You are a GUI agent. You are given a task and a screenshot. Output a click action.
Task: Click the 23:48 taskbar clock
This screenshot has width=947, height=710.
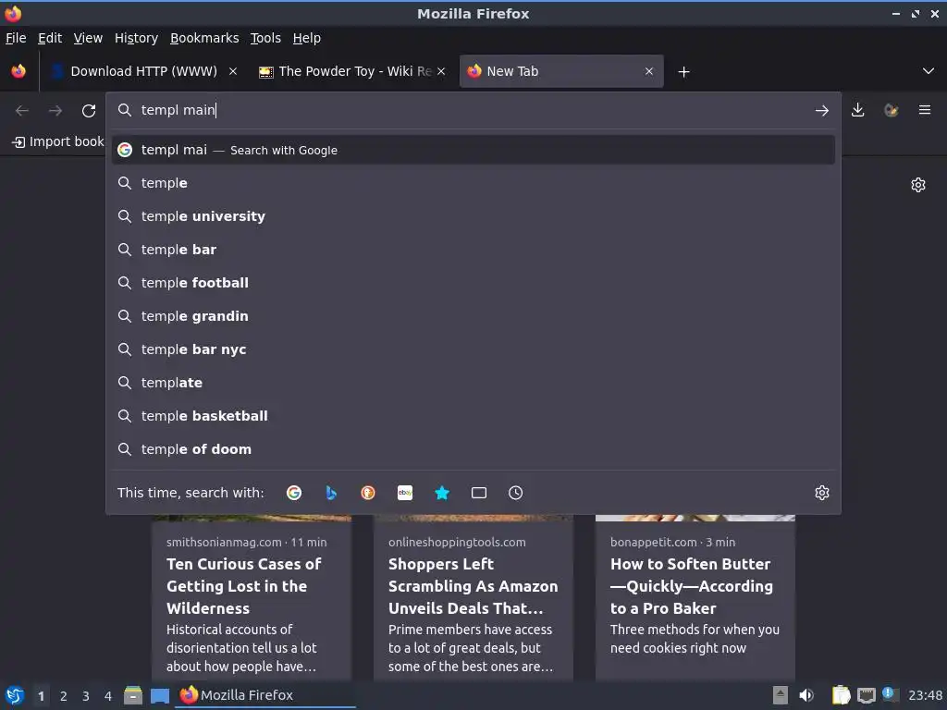[x=925, y=695]
